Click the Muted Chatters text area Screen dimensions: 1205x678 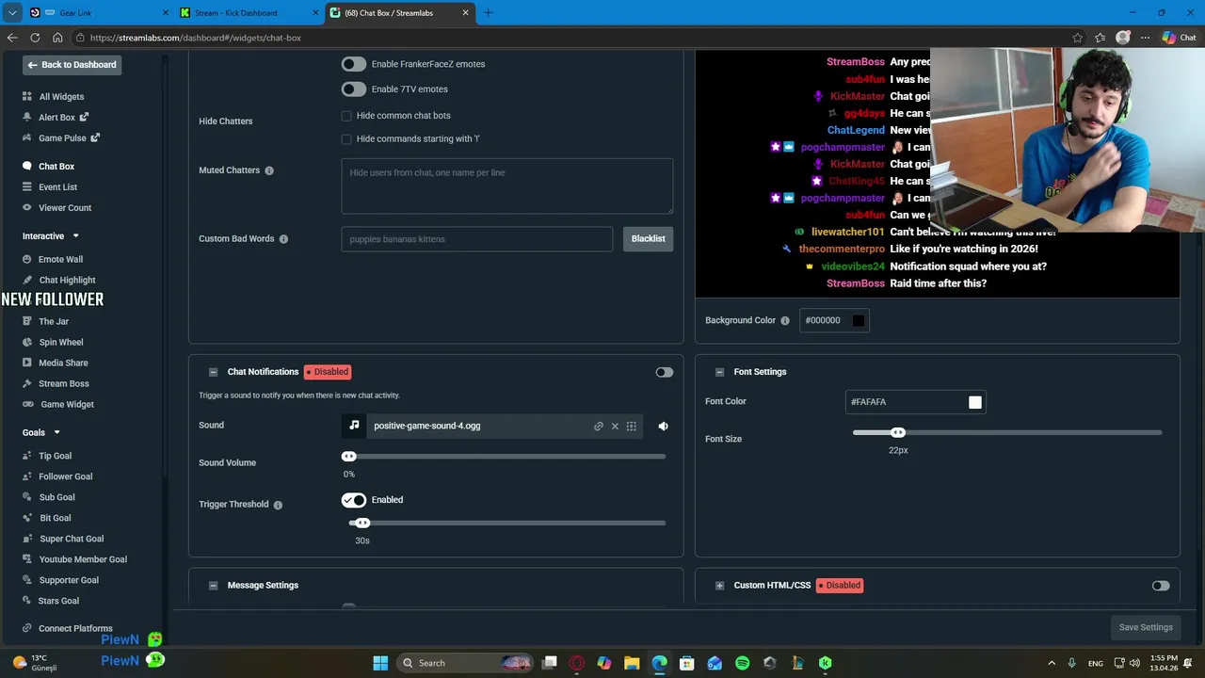(x=506, y=186)
